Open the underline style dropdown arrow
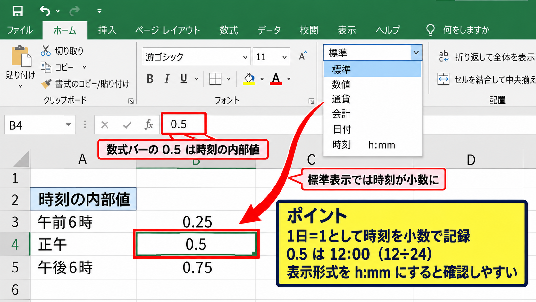The height and width of the screenshot is (302, 536). click(x=197, y=79)
